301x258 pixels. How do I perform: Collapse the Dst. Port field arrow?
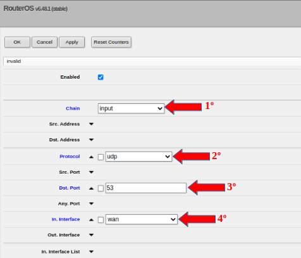91,188
